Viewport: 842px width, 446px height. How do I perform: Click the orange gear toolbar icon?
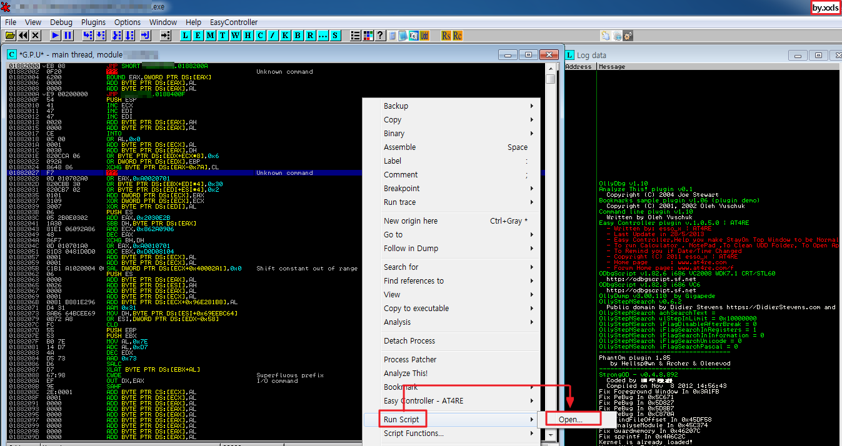point(628,36)
